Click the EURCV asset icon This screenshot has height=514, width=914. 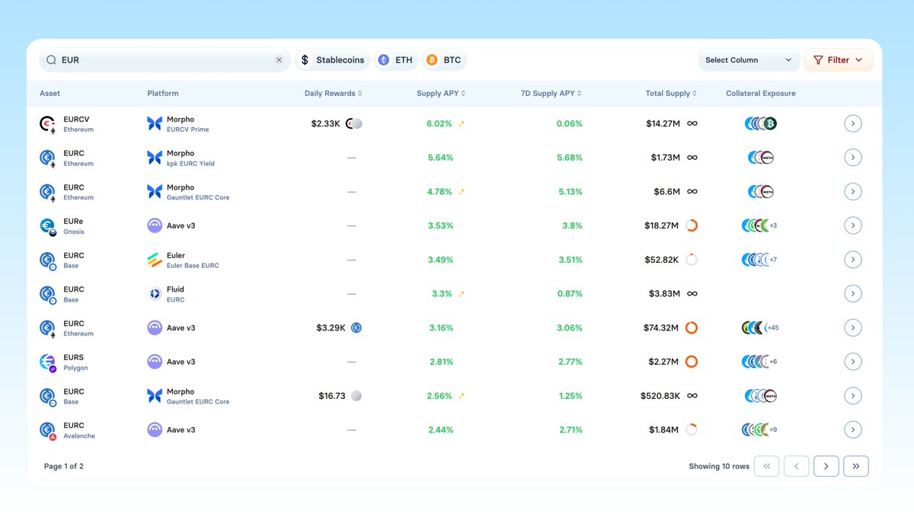pos(47,123)
